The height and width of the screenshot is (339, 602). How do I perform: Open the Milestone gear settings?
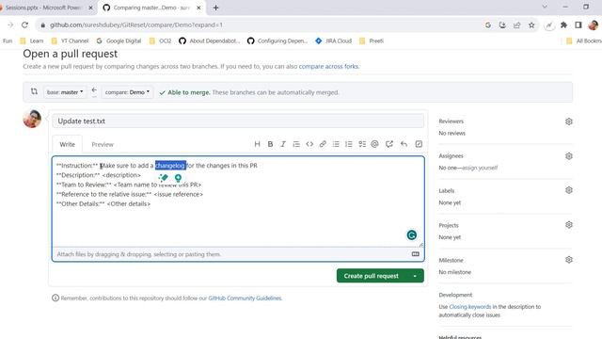pyautogui.click(x=568, y=260)
